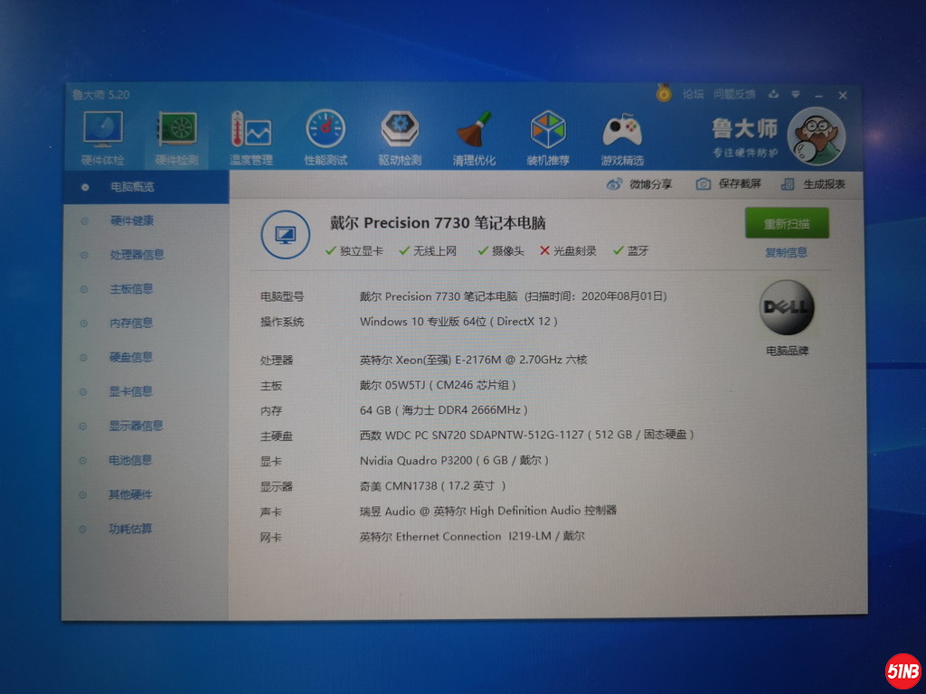Open the 游戏精选 gamepad icon

tap(622, 132)
